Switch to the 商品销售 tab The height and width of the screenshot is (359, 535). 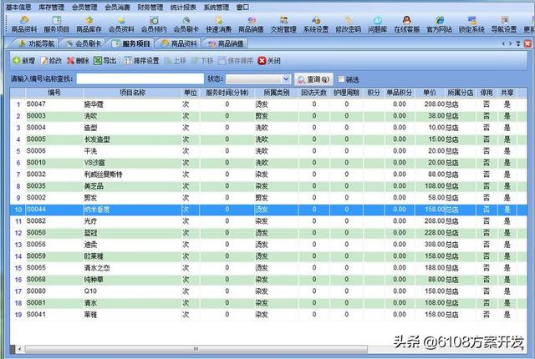tap(226, 43)
